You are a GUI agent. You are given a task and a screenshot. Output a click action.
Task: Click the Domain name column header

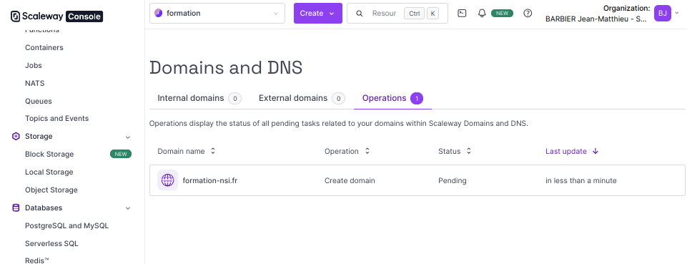point(181,151)
